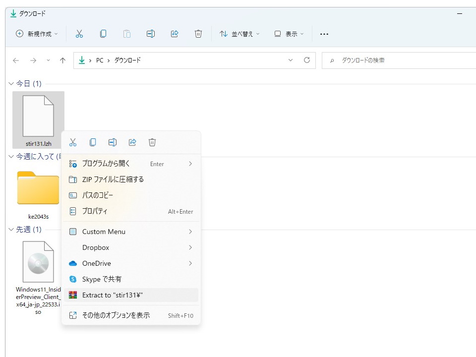
Task: Open the 並べ替え sort dropdown
Action: [x=239, y=34]
